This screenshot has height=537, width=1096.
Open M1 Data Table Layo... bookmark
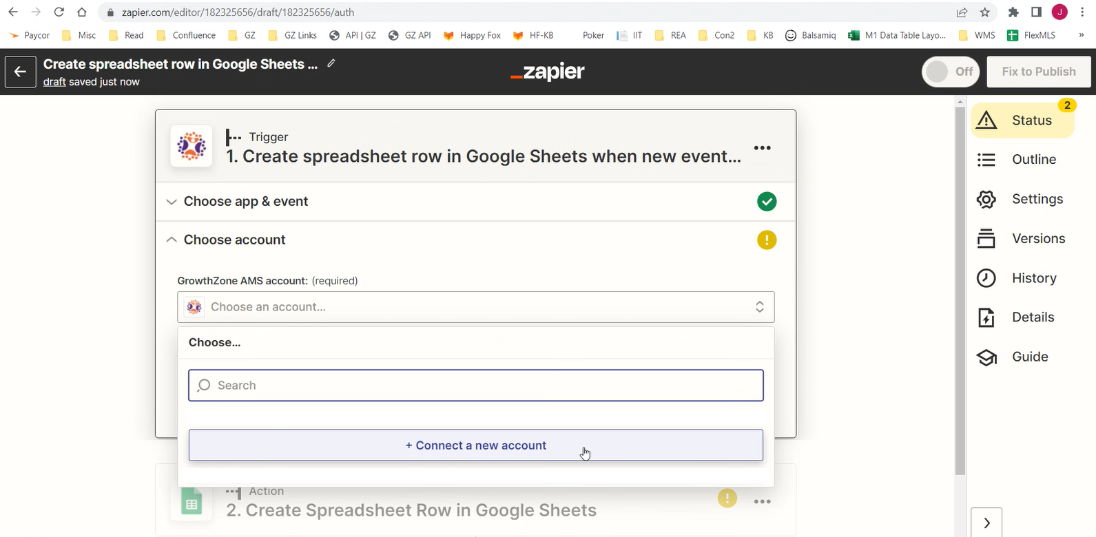(897, 35)
